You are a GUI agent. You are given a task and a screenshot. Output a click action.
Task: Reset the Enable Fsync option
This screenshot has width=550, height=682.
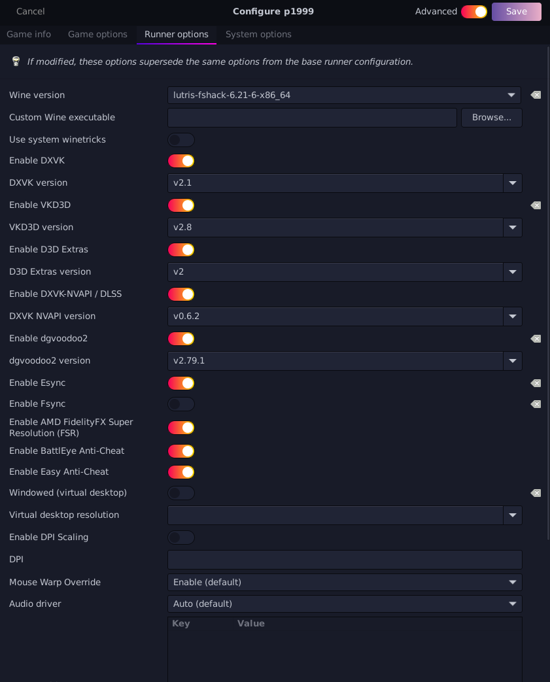tap(536, 404)
